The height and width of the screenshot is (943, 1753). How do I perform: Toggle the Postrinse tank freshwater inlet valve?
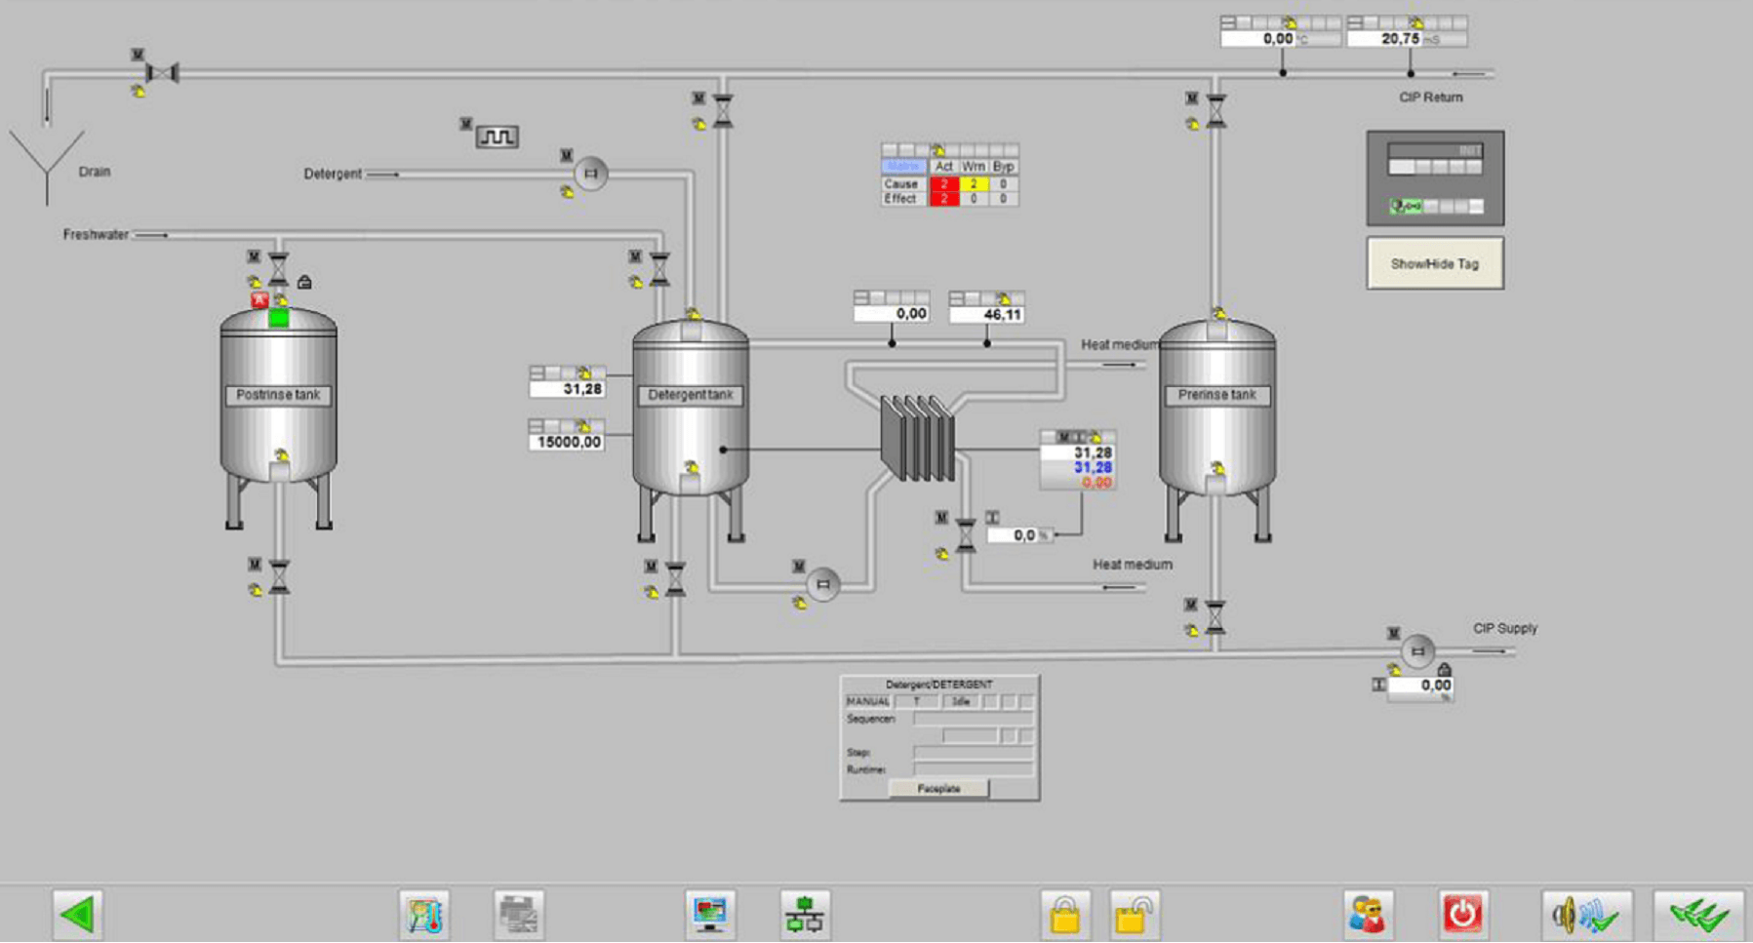(x=279, y=267)
